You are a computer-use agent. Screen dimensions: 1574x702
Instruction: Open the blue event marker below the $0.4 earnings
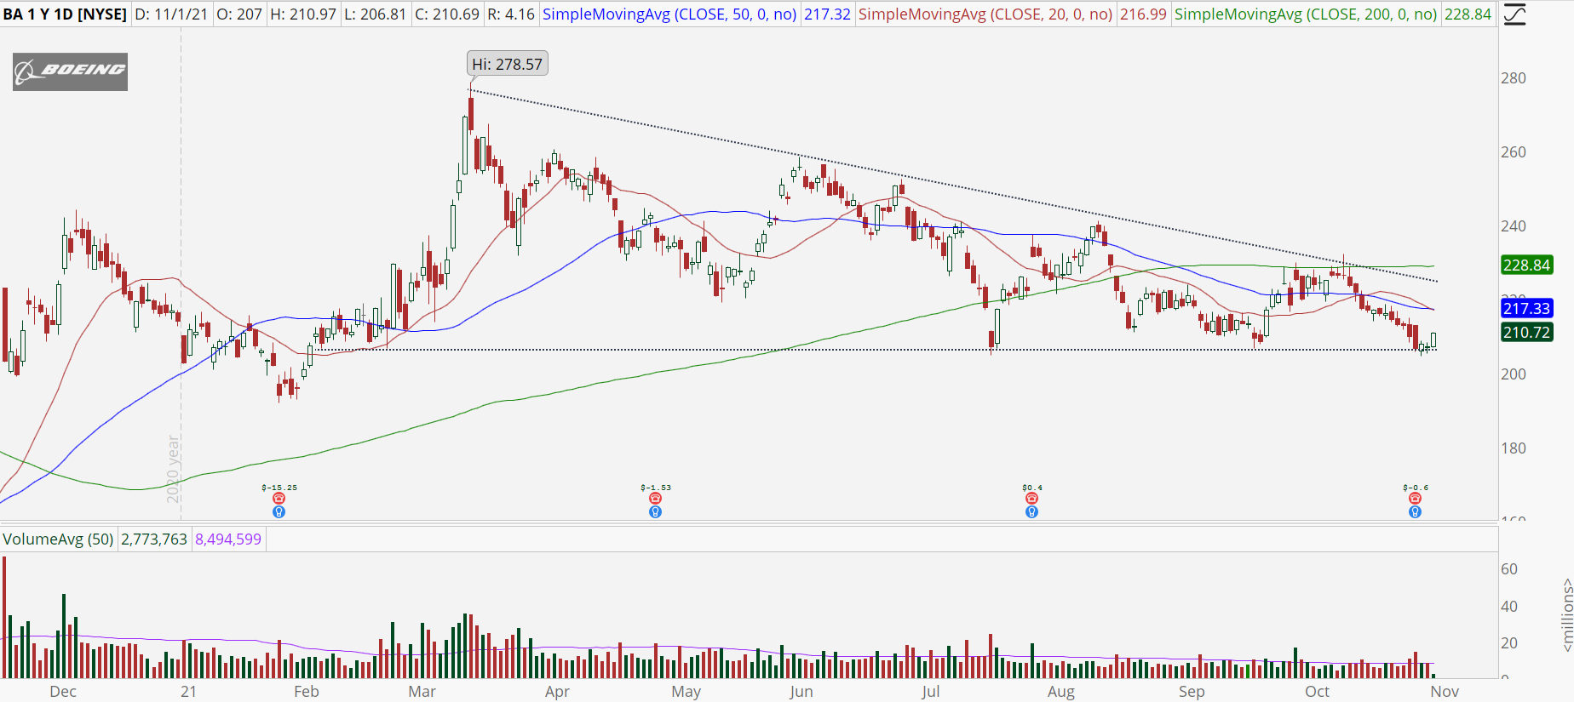[1031, 512]
